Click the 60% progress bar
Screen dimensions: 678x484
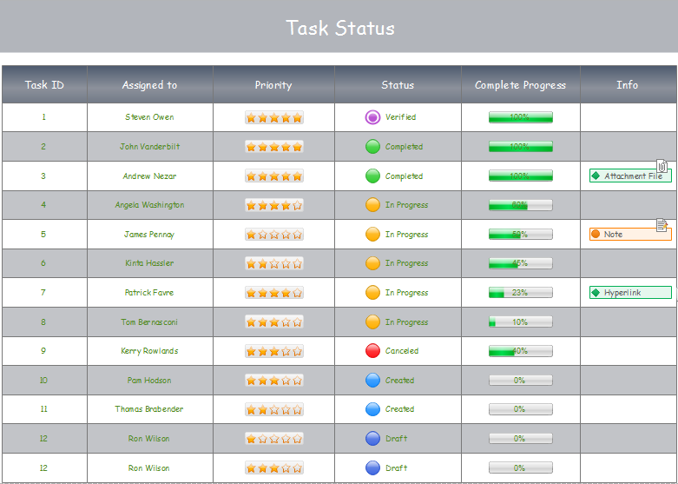click(521, 205)
